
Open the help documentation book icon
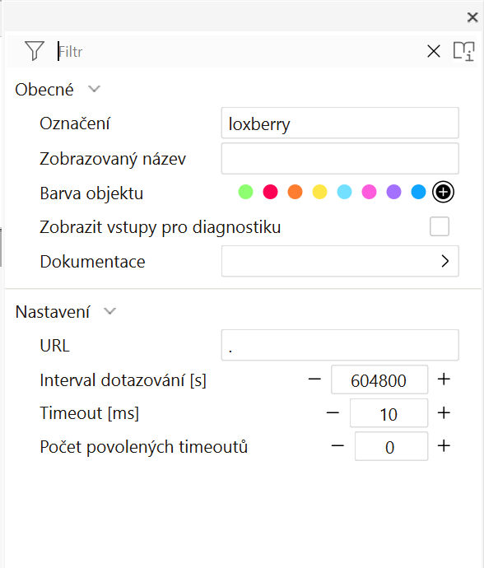tap(464, 51)
